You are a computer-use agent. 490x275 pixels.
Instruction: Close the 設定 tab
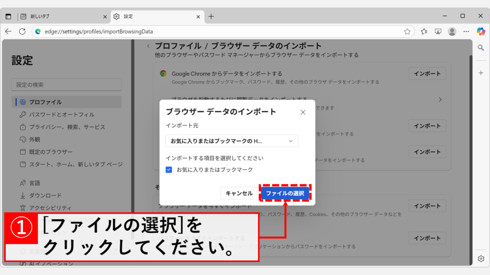(198, 17)
